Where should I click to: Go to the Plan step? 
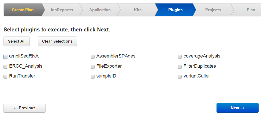point(251,10)
